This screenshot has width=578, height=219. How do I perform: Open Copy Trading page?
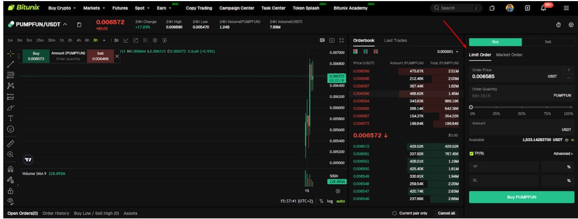pos(199,8)
